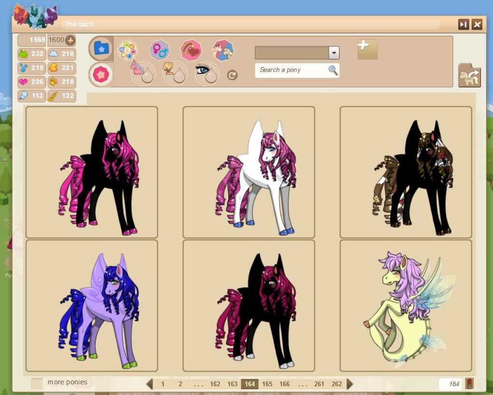Open the colorful traits filter icon
Image resolution: width=493 pixels, height=395 pixels.
click(127, 50)
